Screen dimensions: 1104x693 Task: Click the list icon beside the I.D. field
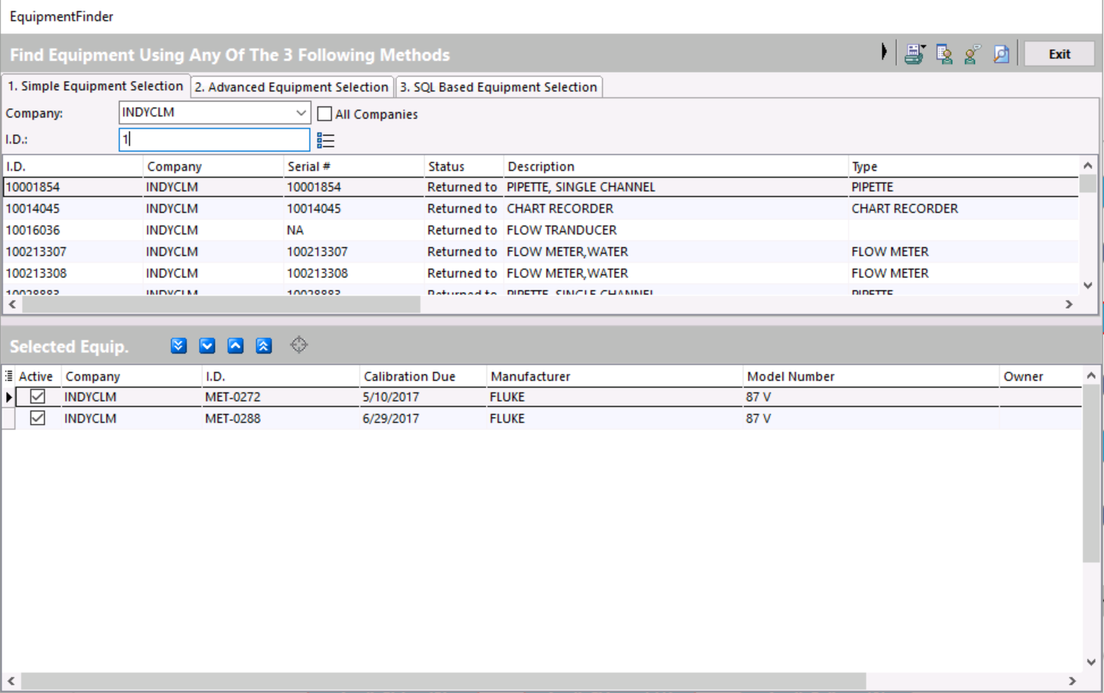(x=326, y=140)
